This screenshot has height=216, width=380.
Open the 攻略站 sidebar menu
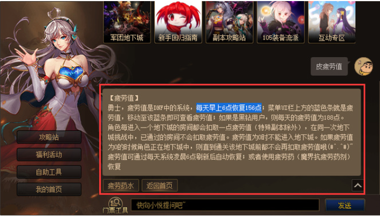[x=49, y=137]
